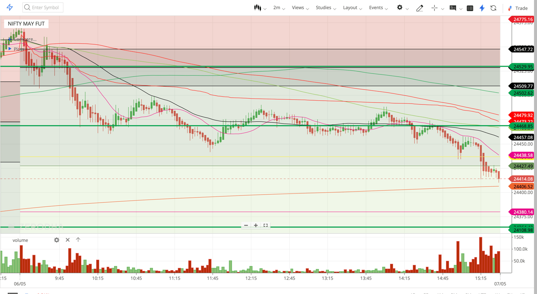Move volume panel up with arrow
This screenshot has height=294, width=537.
pos(78,240)
